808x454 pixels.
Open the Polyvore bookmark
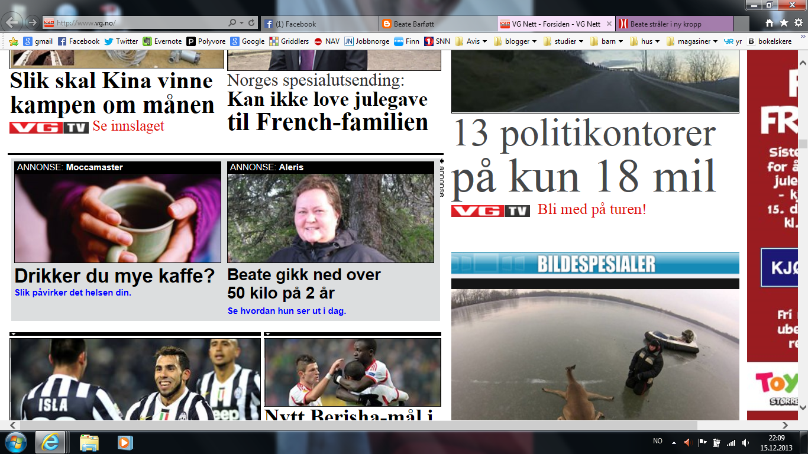coord(206,41)
